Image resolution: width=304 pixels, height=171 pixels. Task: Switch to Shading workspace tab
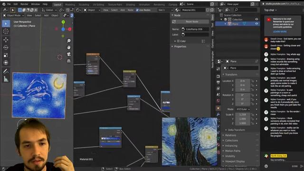pyautogui.click(x=130, y=4)
